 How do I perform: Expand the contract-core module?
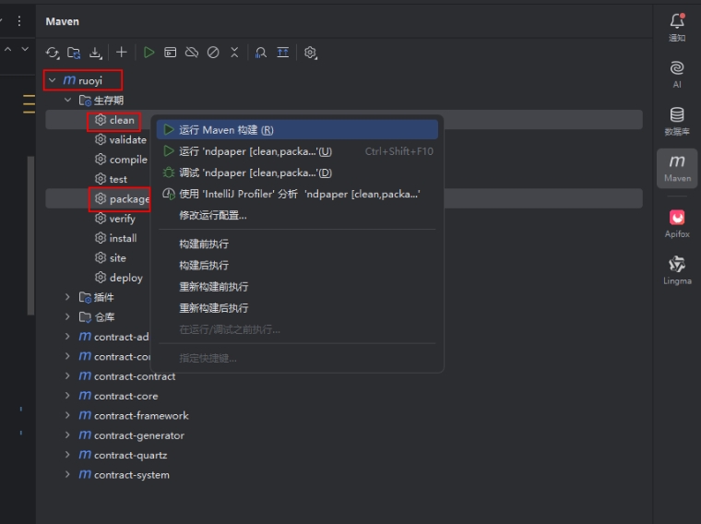click(x=67, y=396)
